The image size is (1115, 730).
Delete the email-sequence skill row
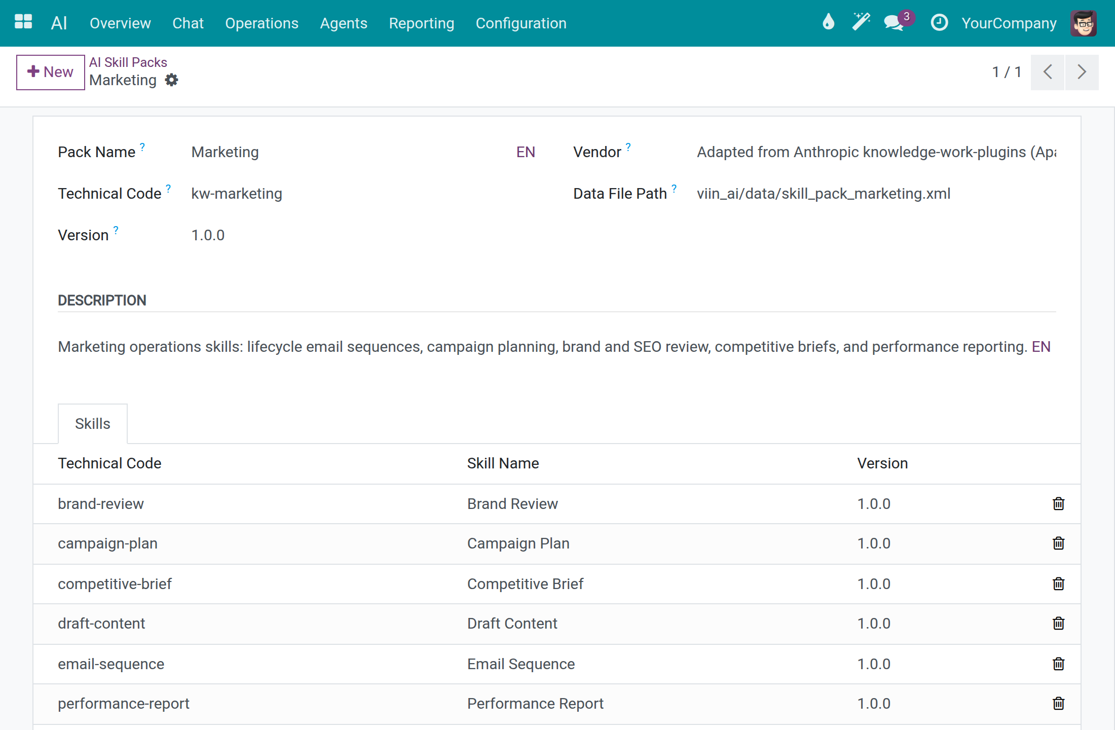[1058, 664]
